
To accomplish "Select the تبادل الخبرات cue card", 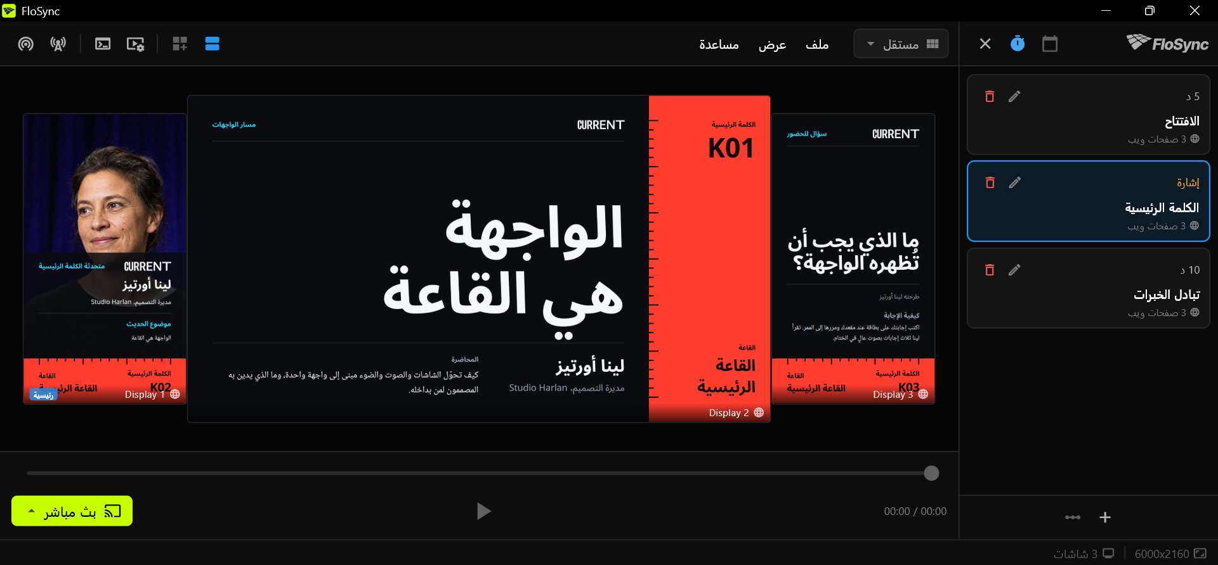I will click(1088, 288).
